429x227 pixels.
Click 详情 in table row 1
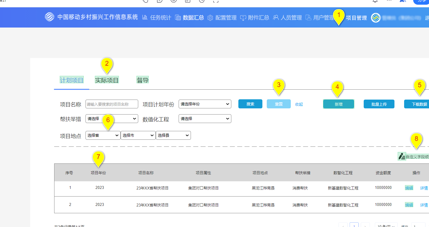(424, 188)
